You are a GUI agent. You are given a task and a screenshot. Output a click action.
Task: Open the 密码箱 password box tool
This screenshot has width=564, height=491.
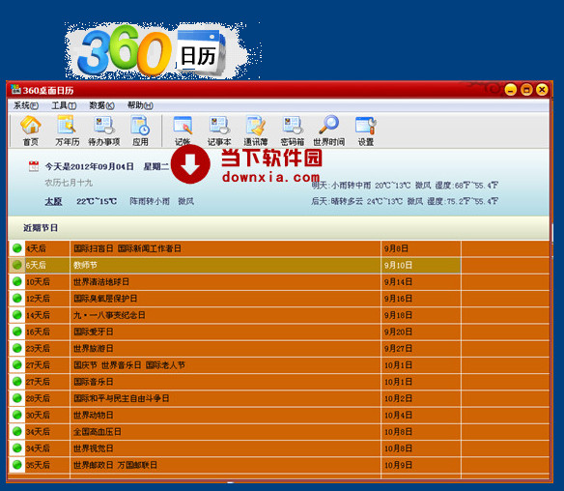(293, 130)
